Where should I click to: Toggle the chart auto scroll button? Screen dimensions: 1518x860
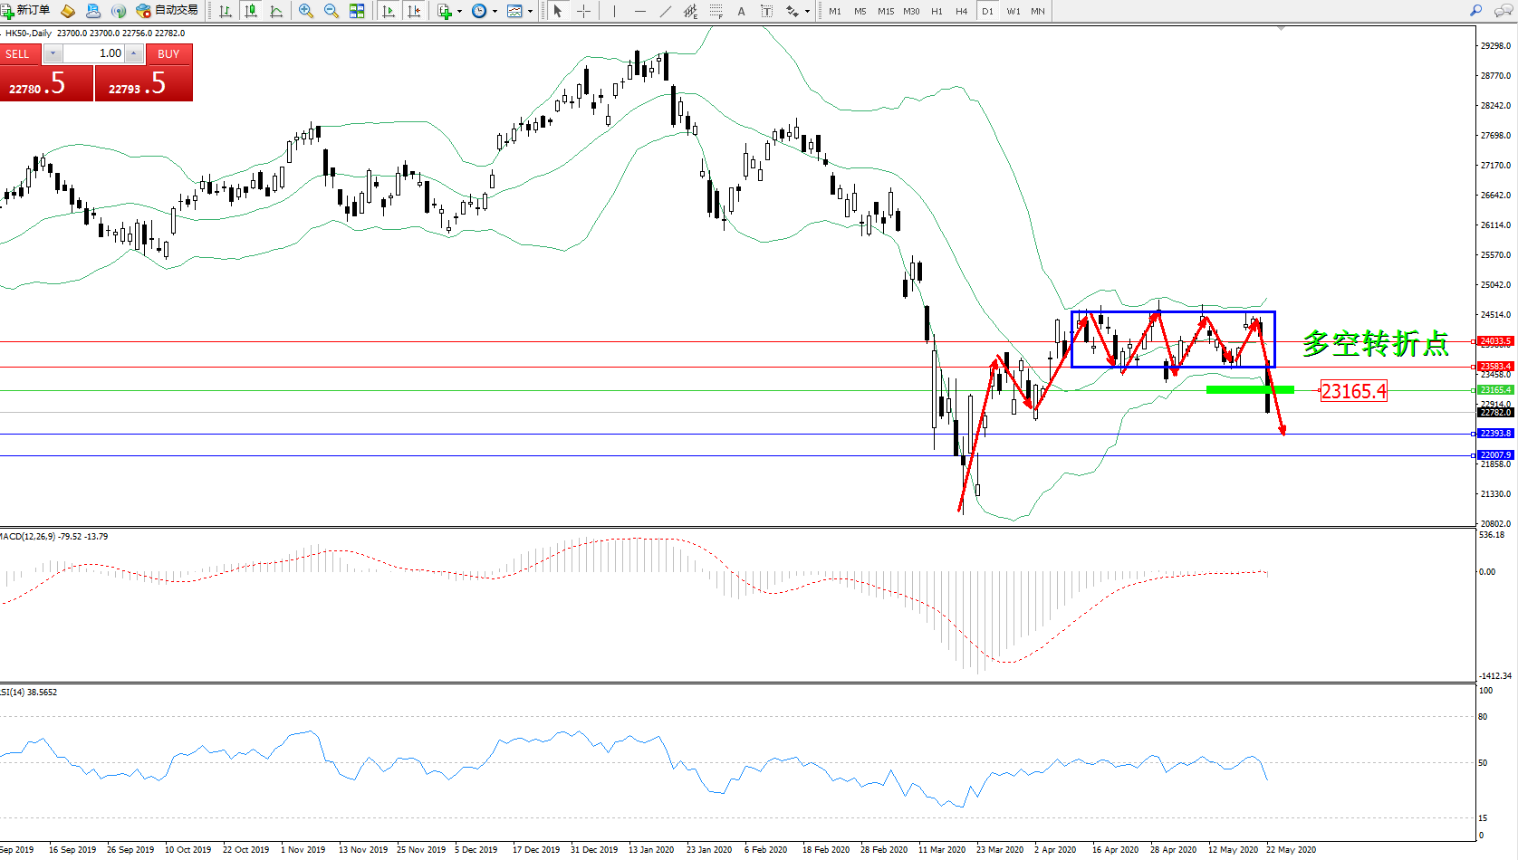pyautogui.click(x=389, y=11)
